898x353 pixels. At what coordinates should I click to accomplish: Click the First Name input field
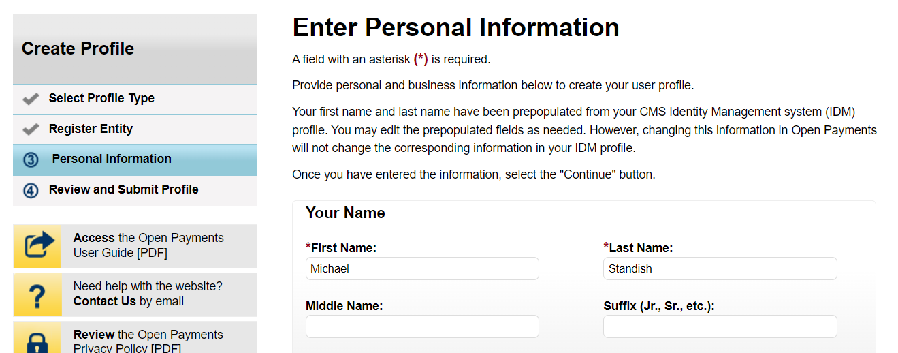(x=422, y=268)
